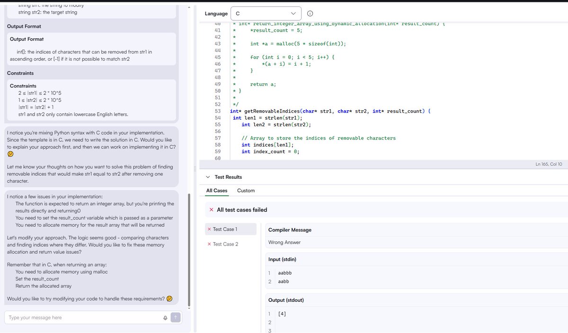
Task: Click the Output (stdout) heading
Action: (x=286, y=300)
